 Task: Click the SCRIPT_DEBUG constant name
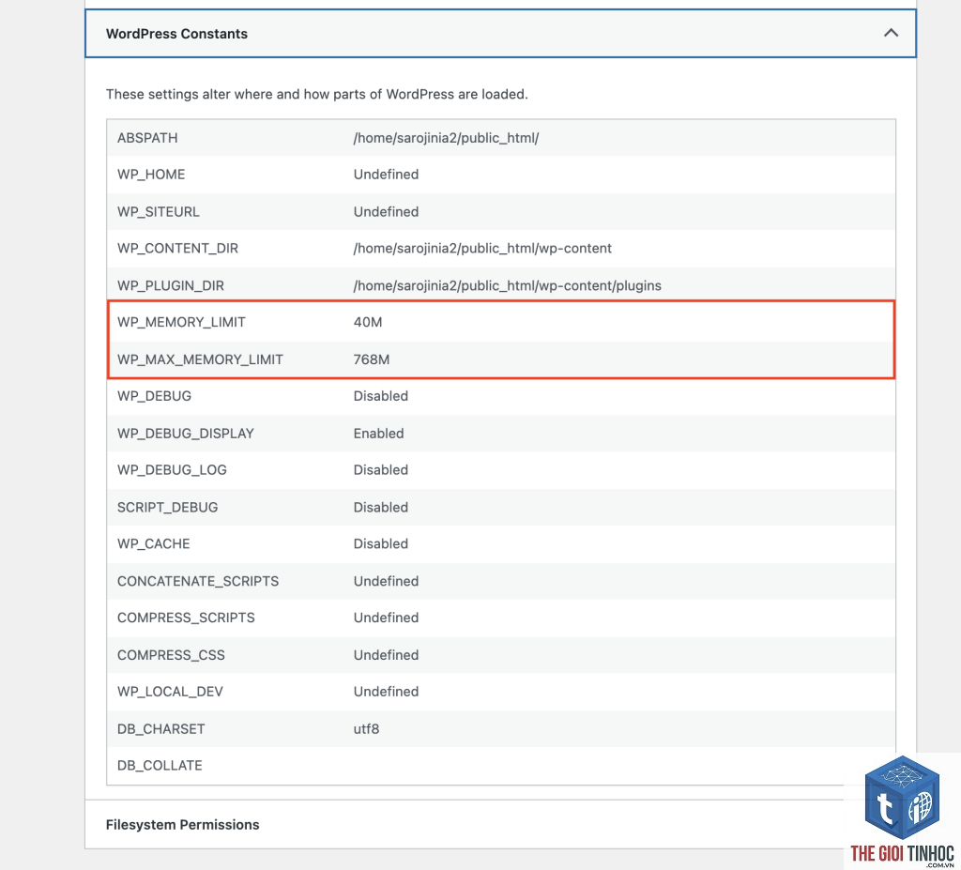pyautogui.click(x=168, y=508)
